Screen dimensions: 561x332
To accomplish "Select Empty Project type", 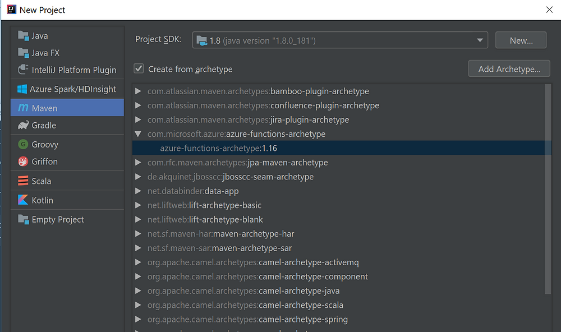I will click(x=67, y=219).
